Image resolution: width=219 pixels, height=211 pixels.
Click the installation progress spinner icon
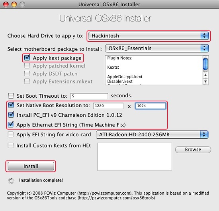11,181
